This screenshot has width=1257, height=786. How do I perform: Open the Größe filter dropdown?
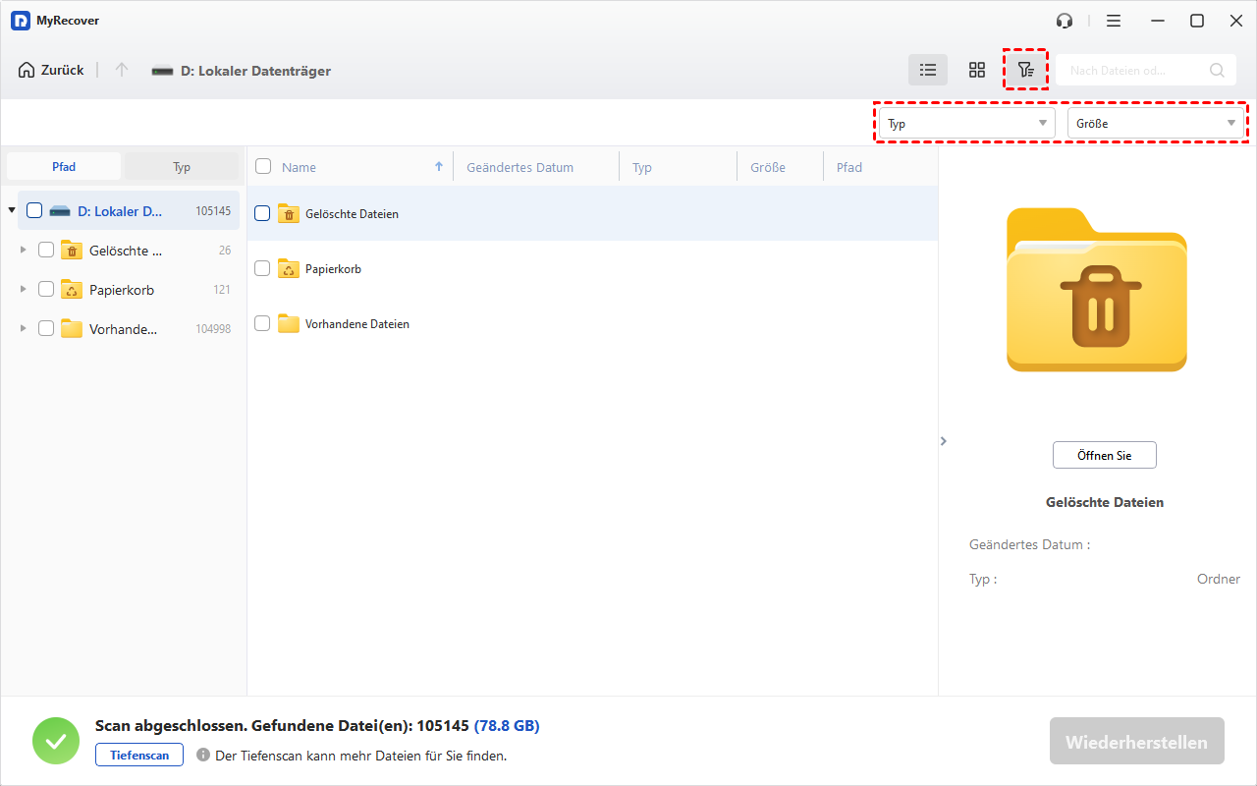coord(1156,124)
